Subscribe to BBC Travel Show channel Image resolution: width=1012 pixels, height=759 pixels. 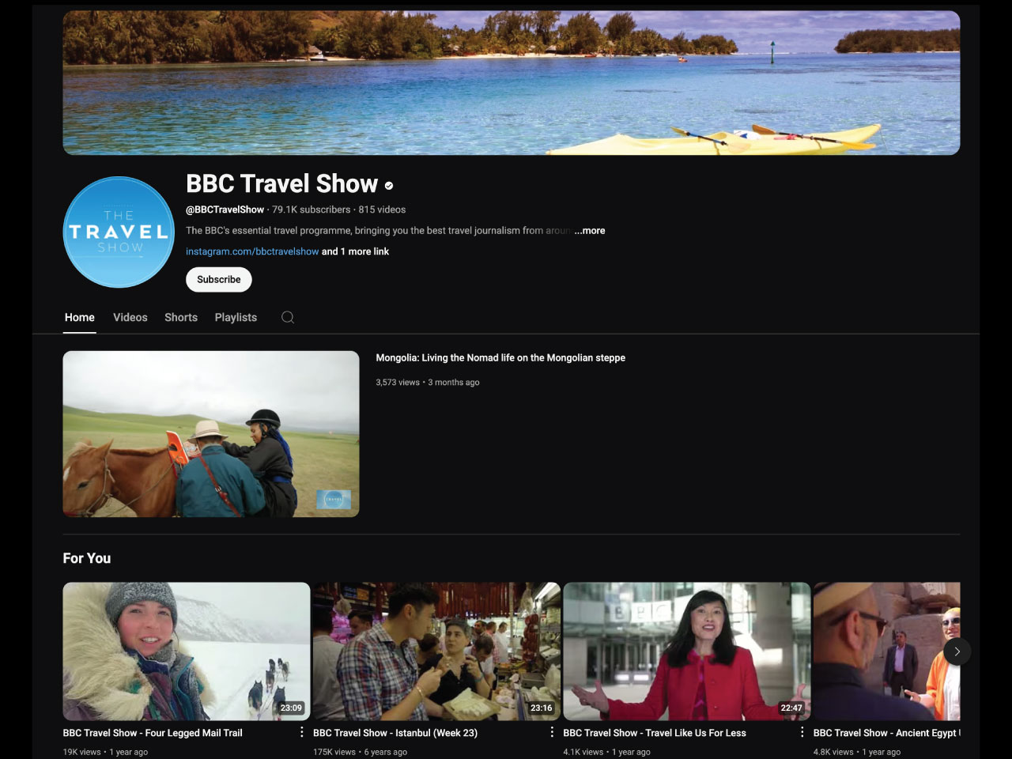tap(219, 279)
